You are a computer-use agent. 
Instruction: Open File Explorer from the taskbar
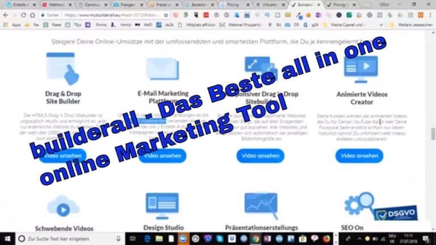coord(159,239)
